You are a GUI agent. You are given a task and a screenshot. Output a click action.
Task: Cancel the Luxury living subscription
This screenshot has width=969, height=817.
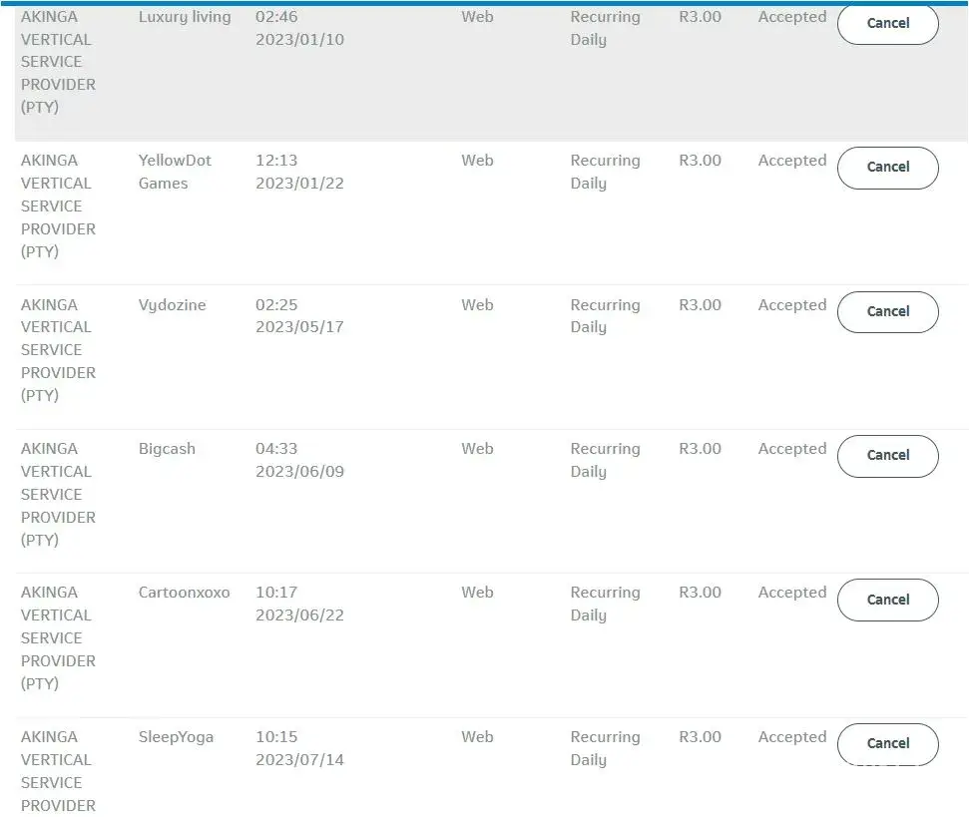[x=887, y=24]
